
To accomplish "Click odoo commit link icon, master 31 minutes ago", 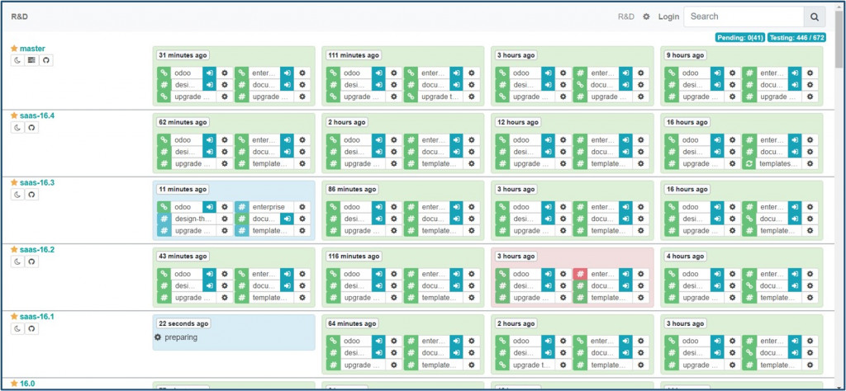I will coord(164,73).
